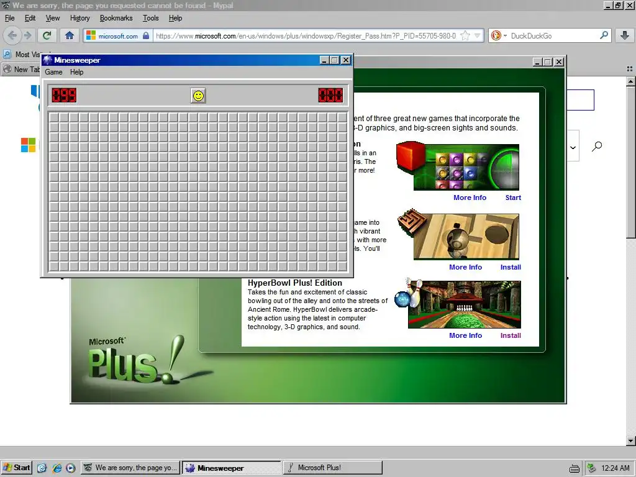Open the Game menu in Minesweeper
This screenshot has height=477, width=636.
click(x=53, y=72)
